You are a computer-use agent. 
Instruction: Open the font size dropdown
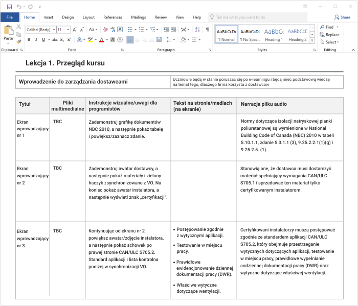[68, 30]
